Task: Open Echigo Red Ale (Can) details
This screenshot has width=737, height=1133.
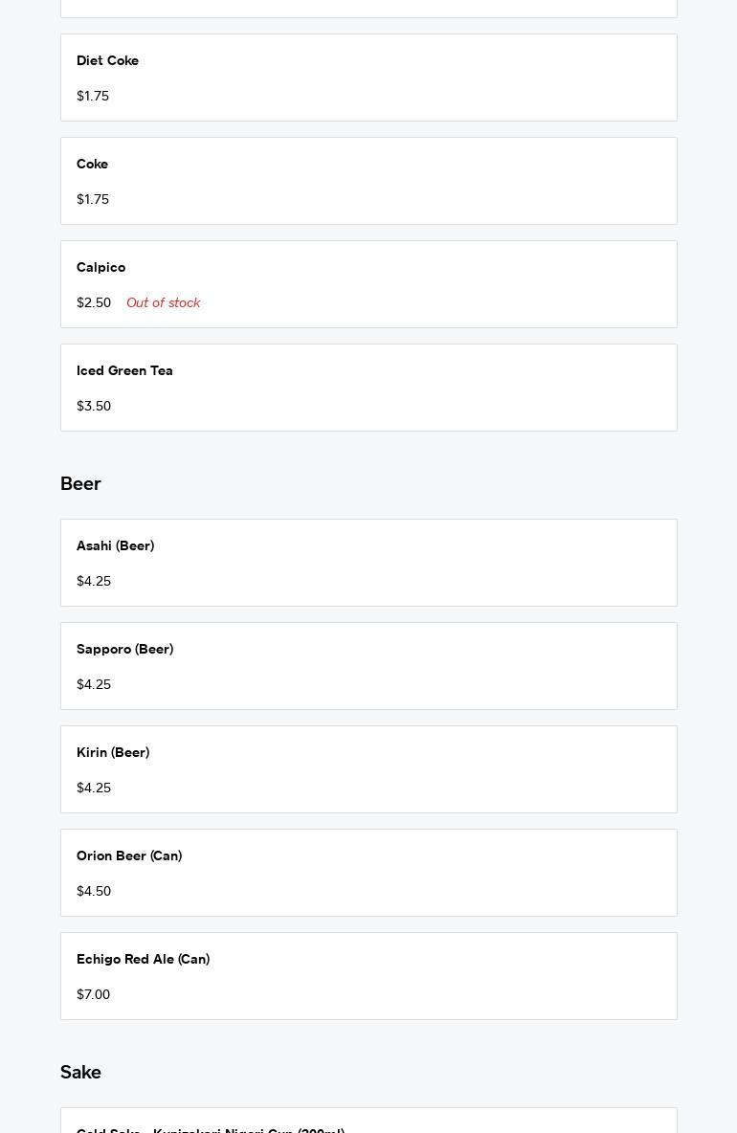Action: pos(368,976)
